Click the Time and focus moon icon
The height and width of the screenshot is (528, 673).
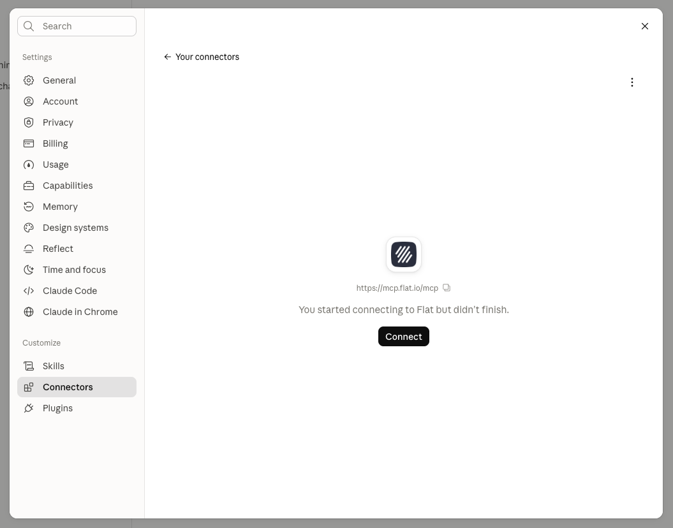[29, 270]
